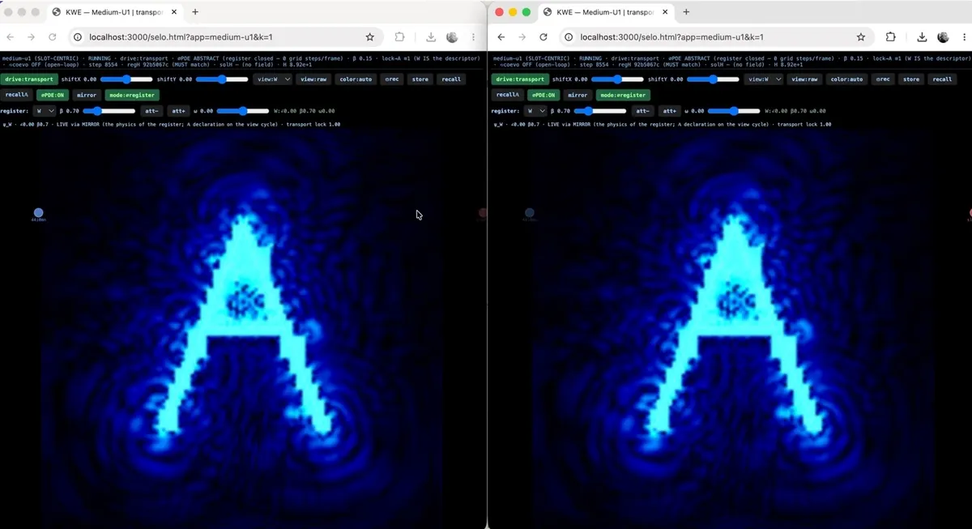The height and width of the screenshot is (529, 972).
Task: Open Downloads in the left browser window
Action: [431, 37]
